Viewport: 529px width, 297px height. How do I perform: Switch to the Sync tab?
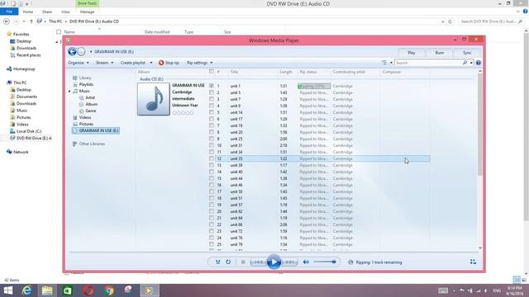click(x=467, y=53)
